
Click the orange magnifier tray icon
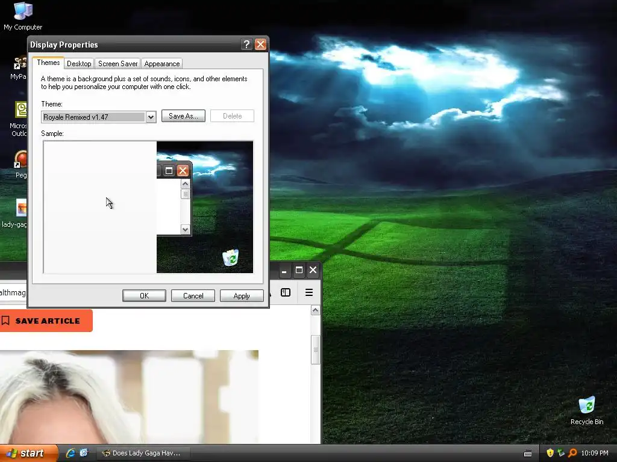[x=572, y=453]
